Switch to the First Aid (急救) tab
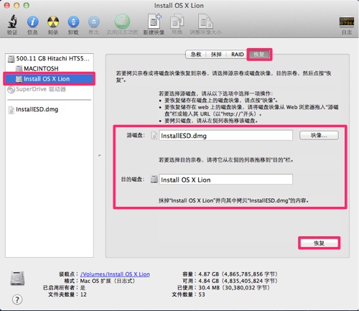This screenshot has width=359, height=311. [x=196, y=55]
